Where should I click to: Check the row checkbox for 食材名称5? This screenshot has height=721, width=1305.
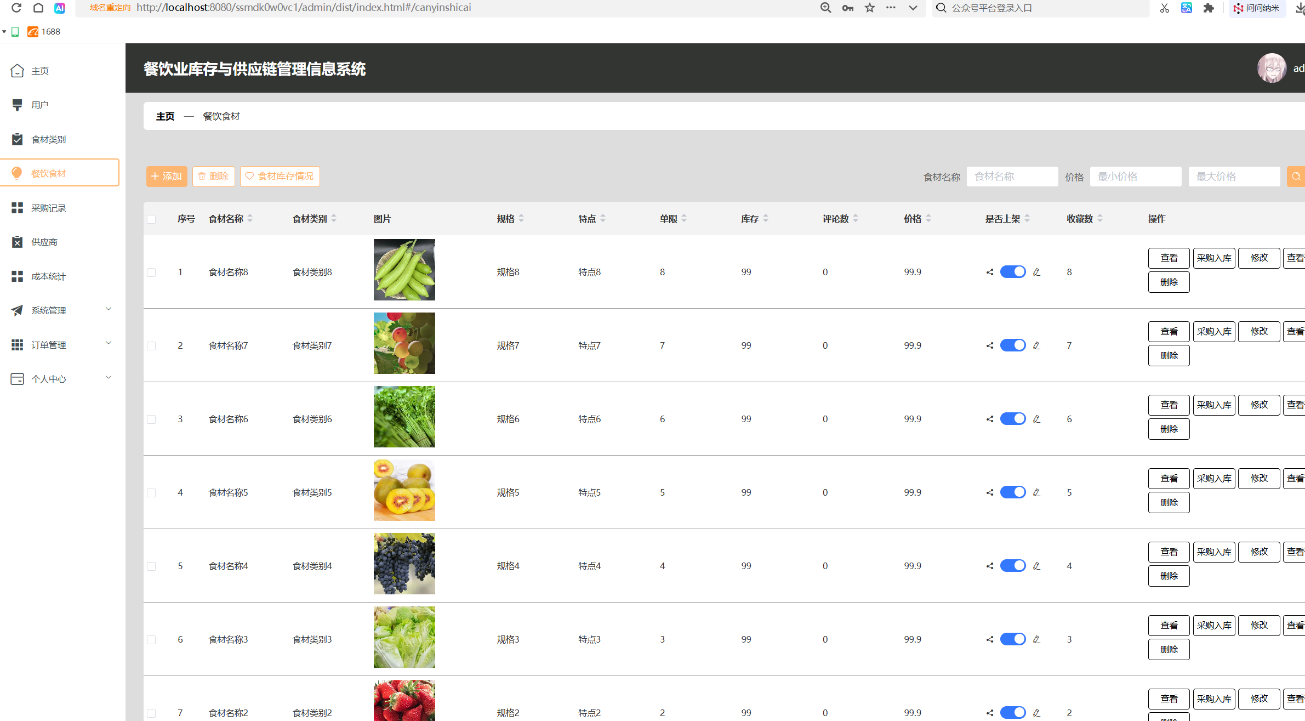click(x=151, y=493)
